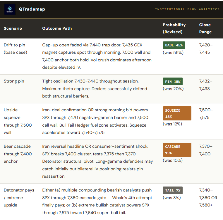223x220 pixels.
Task: Click the CASCADE 15% badge
Action: tap(177, 150)
